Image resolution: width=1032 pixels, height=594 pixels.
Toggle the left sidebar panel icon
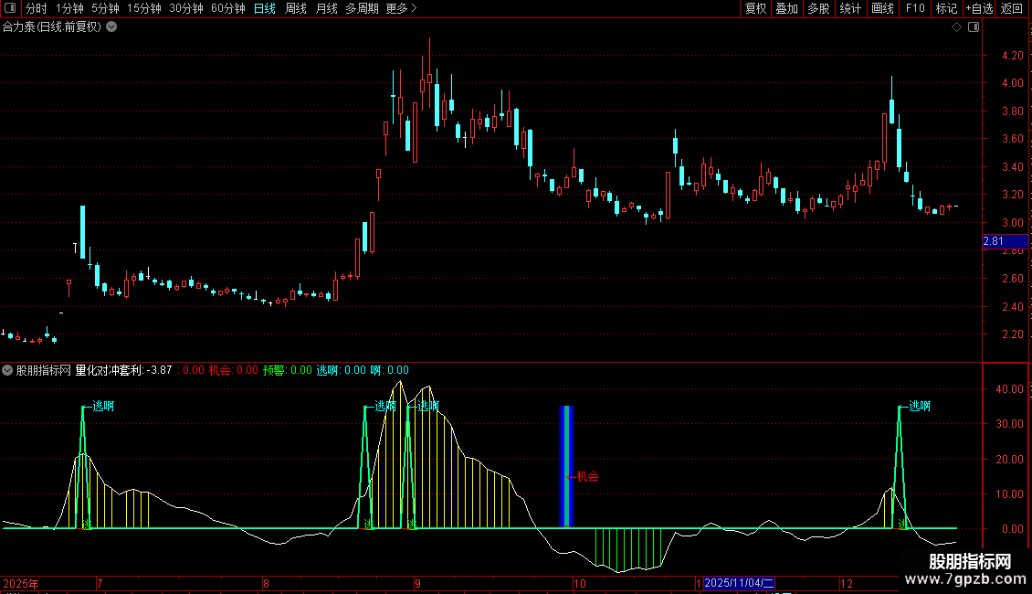click(x=10, y=8)
